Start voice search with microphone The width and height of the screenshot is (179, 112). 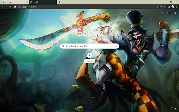pos(116,46)
